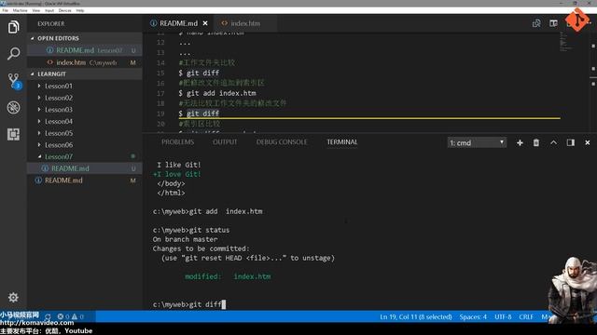Switch to the DEBUG CONSOLE tab
597x335 pixels.
pos(282,142)
